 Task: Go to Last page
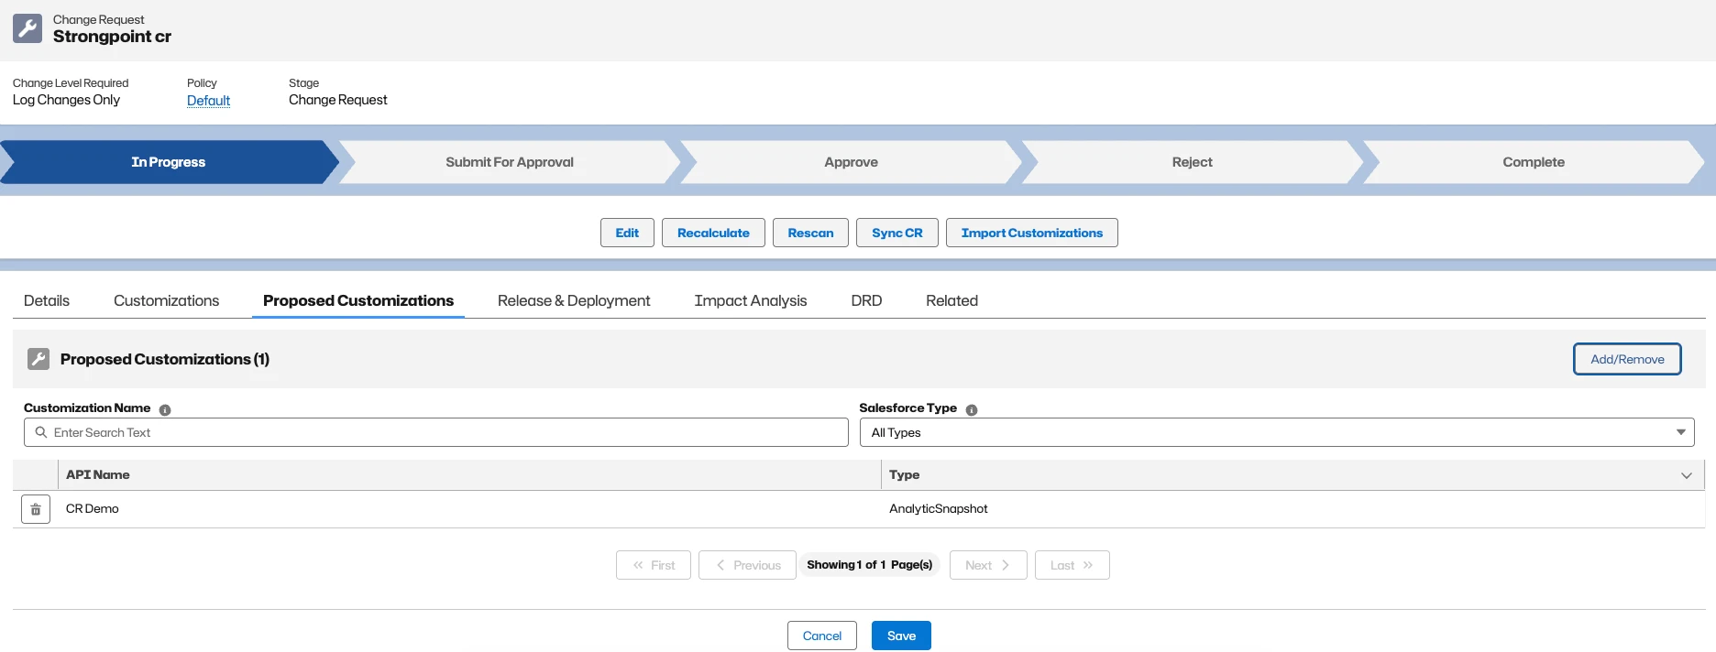click(x=1072, y=565)
